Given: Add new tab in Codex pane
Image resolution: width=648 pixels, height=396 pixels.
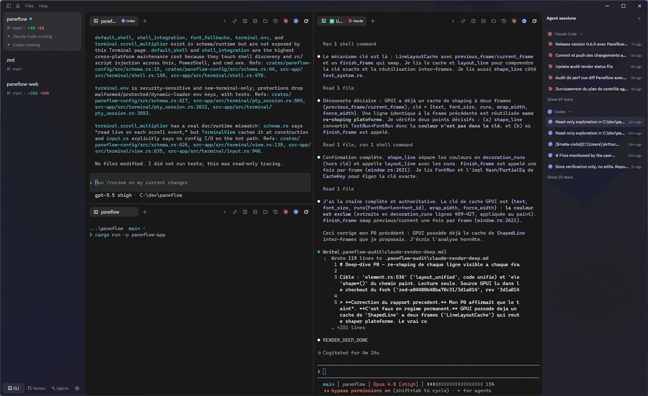Looking at the screenshot, I should tap(145, 21).
